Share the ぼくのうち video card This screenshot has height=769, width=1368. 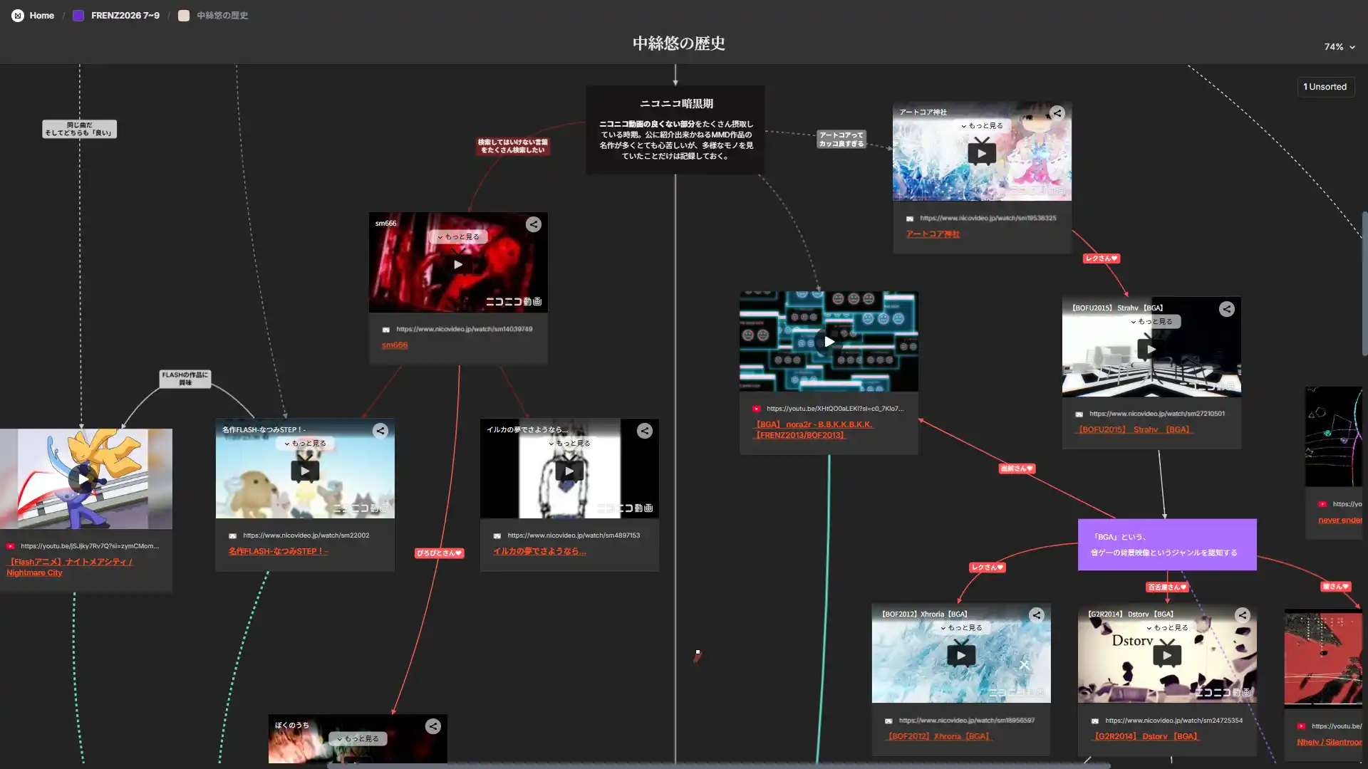433,726
